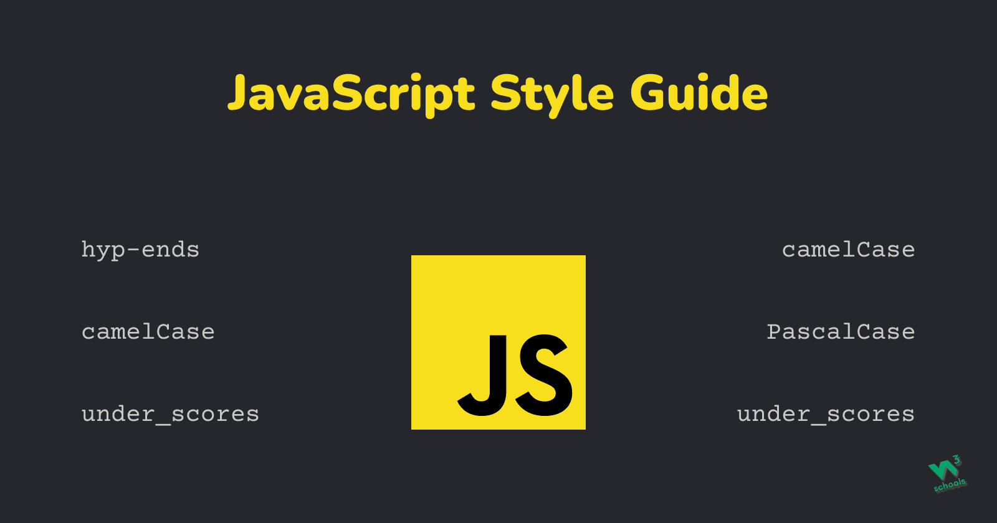Screen dimensions: 997x523
Task: Click the hyphen in 'hyp-ends'
Action: pyautogui.click(x=133, y=250)
